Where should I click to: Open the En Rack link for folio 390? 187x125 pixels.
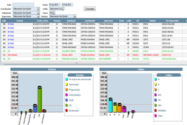click(x=11, y=24)
